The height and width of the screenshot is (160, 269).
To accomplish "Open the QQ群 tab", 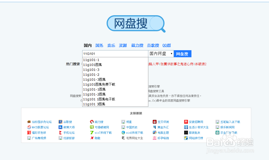I will (167, 45).
